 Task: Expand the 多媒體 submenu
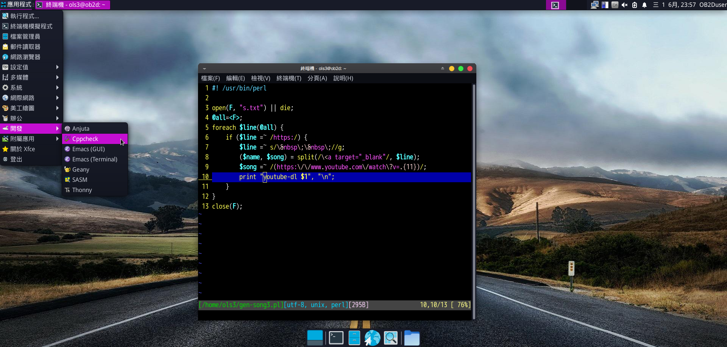pyautogui.click(x=31, y=77)
